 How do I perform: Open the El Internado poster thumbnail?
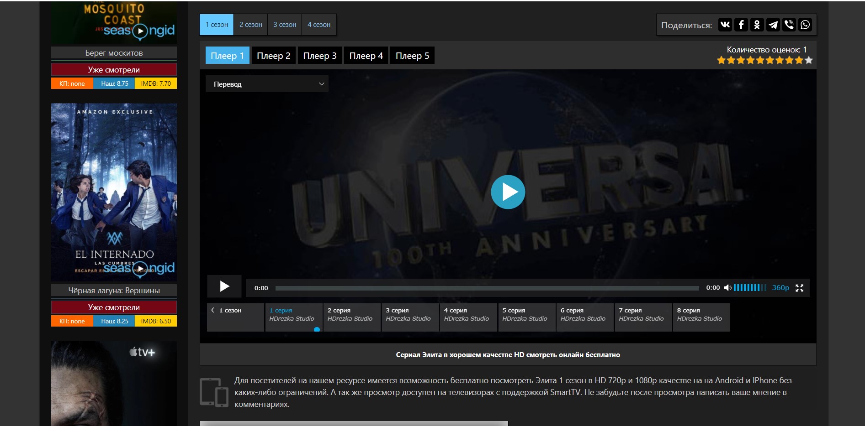tap(114, 192)
